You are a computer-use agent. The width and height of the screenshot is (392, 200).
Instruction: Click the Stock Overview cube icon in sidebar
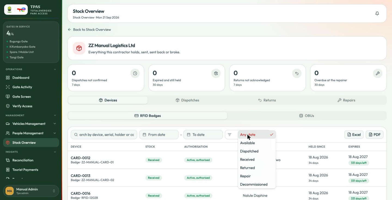click(x=8, y=143)
